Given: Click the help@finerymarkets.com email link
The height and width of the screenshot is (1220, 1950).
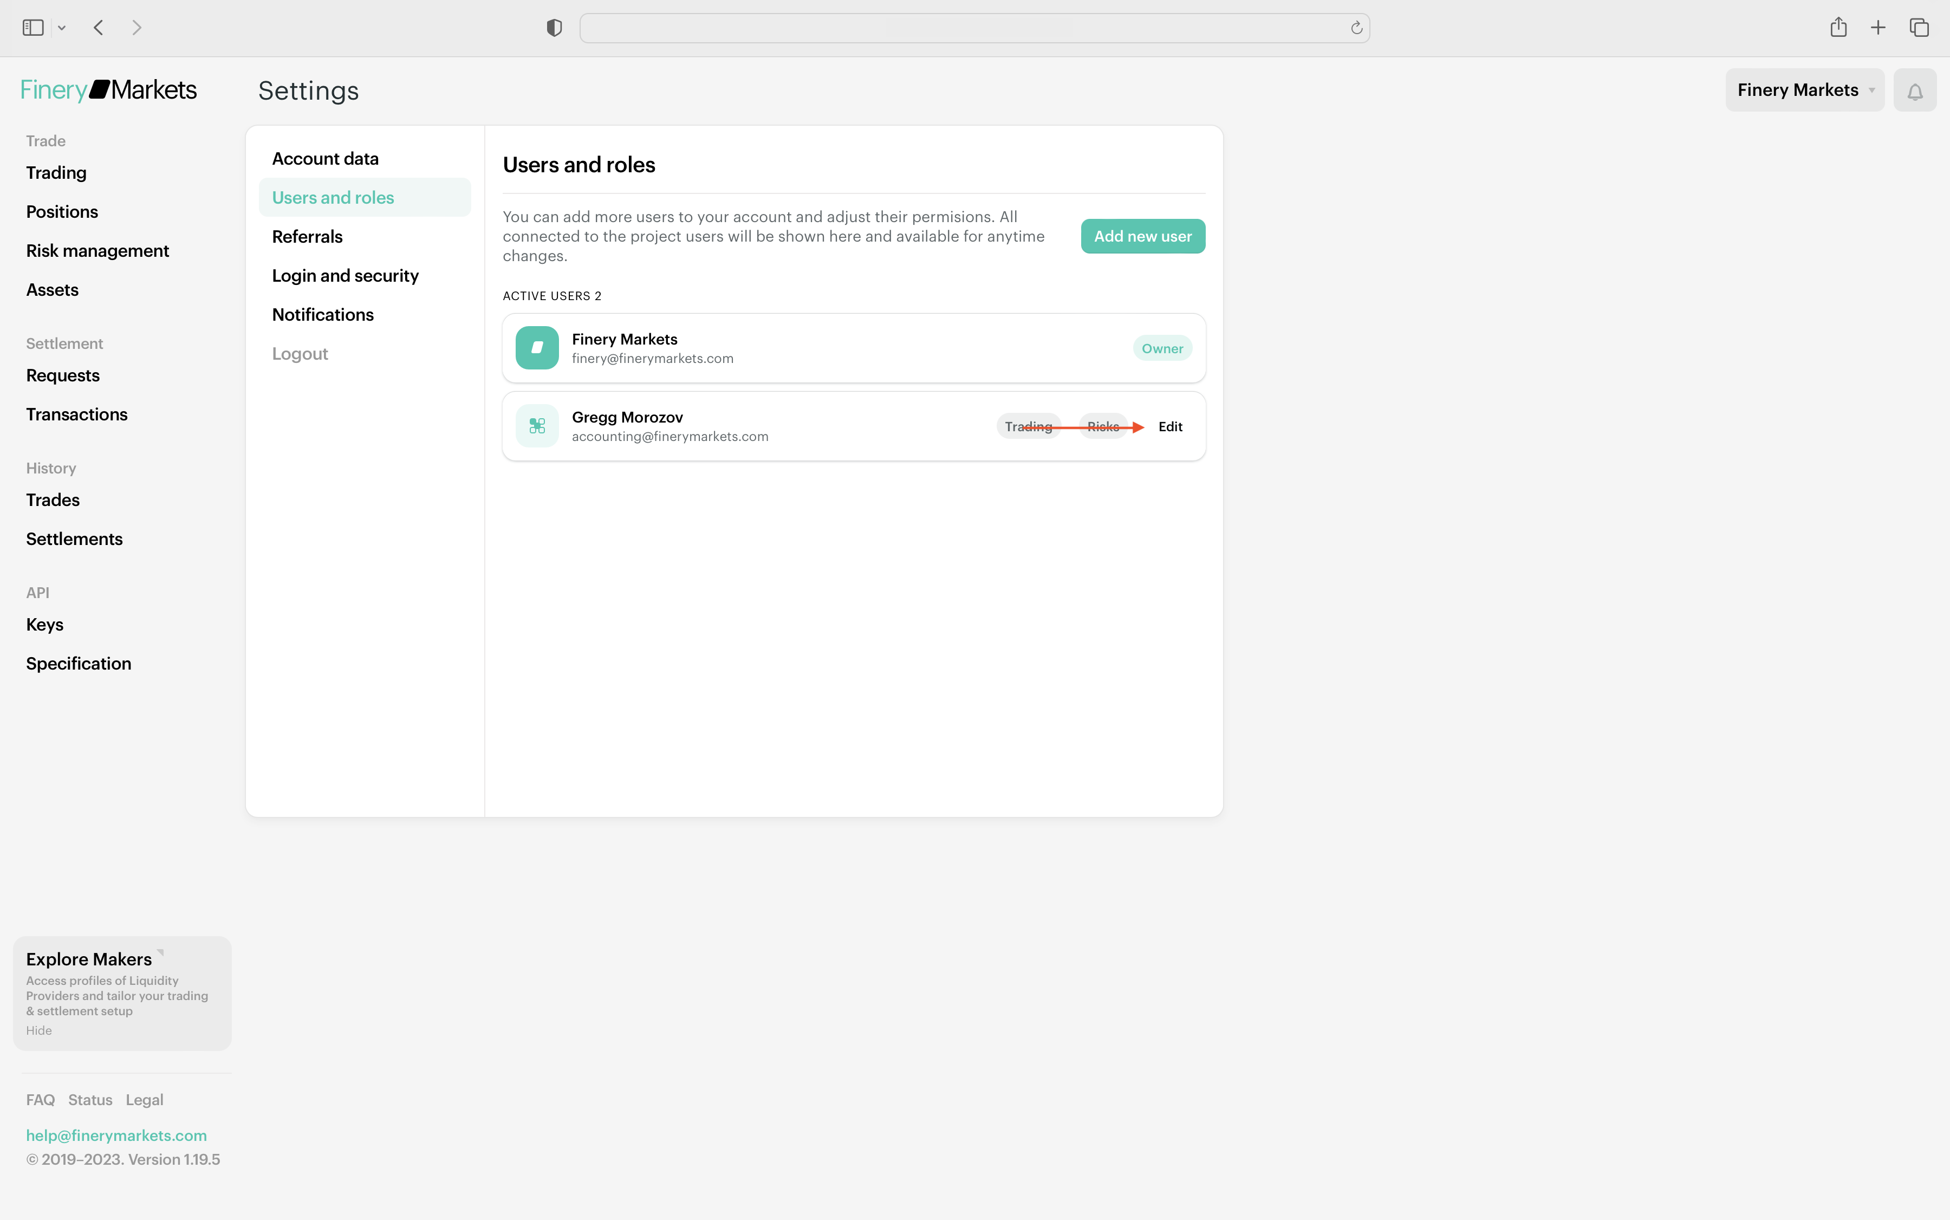Looking at the screenshot, I should pos(116,1135).
